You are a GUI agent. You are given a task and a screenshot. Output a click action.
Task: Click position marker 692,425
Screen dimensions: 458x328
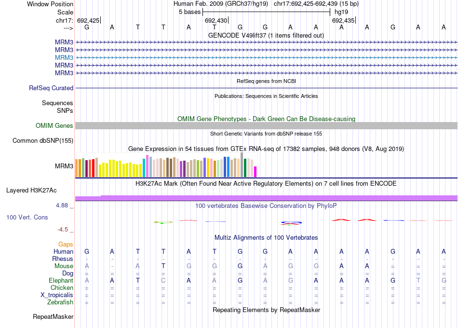click(88, 20)
